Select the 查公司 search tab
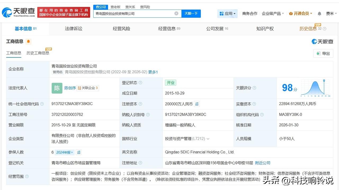This screenshot has height=190, width=339. coord(101,7)
